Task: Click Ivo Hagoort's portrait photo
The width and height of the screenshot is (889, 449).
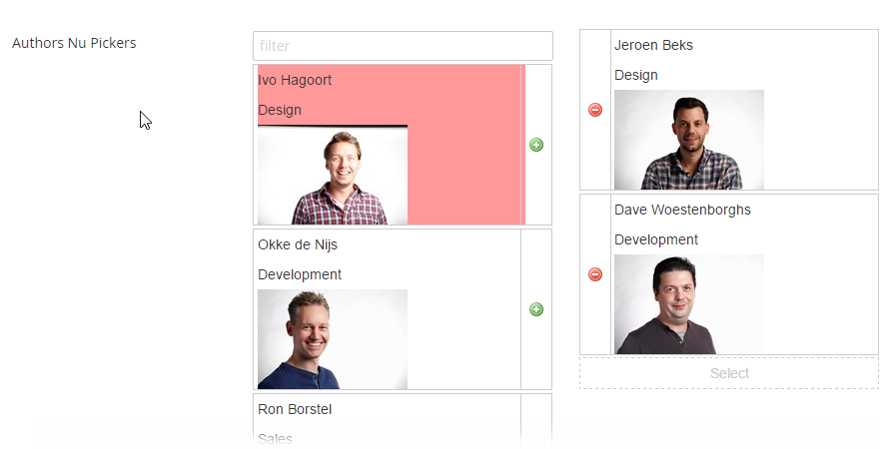Action: 333,175
